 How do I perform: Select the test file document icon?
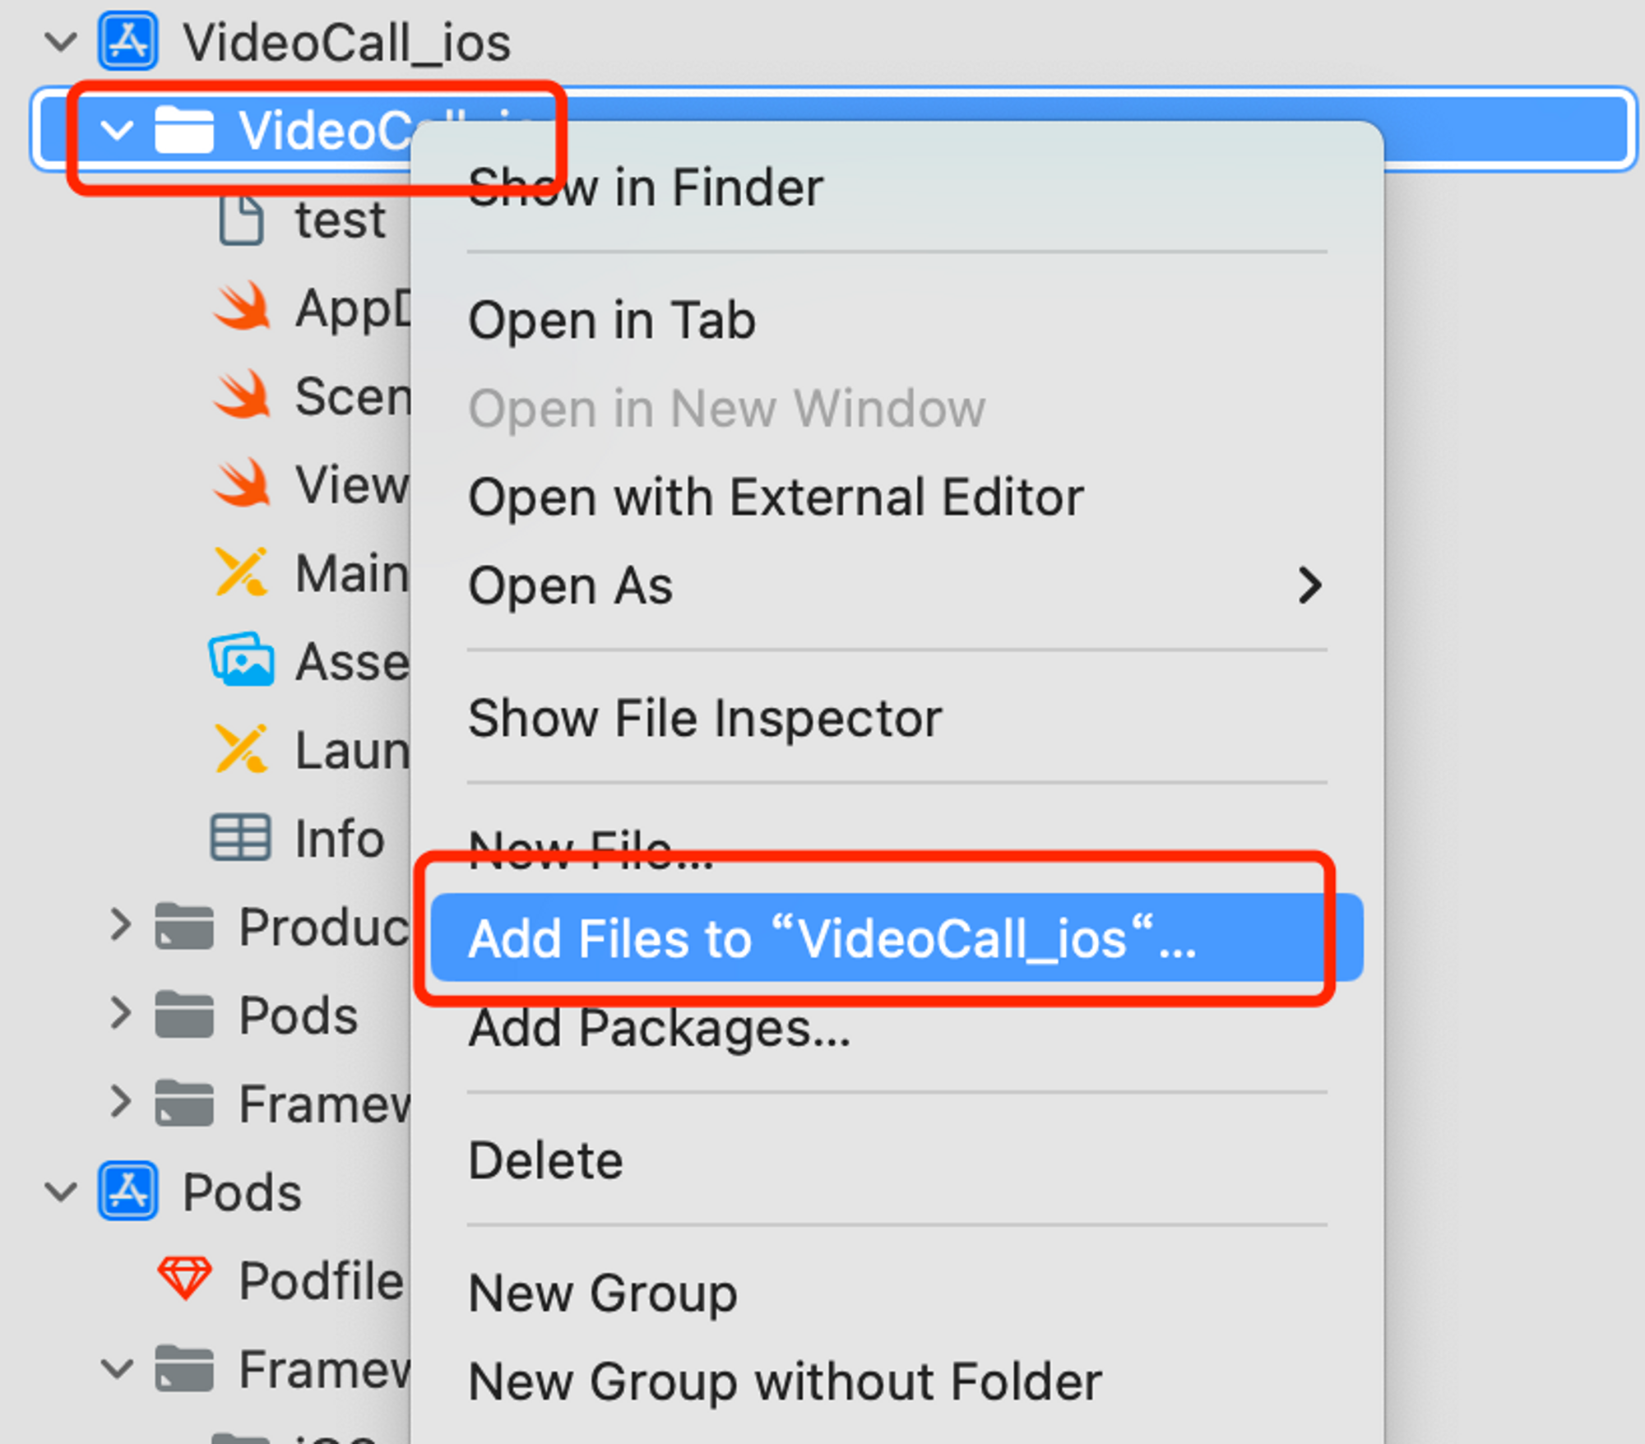pyautogui.click(x=242, y=220)
